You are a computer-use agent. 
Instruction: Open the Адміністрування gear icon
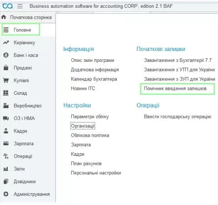click(x=6, y=194)
